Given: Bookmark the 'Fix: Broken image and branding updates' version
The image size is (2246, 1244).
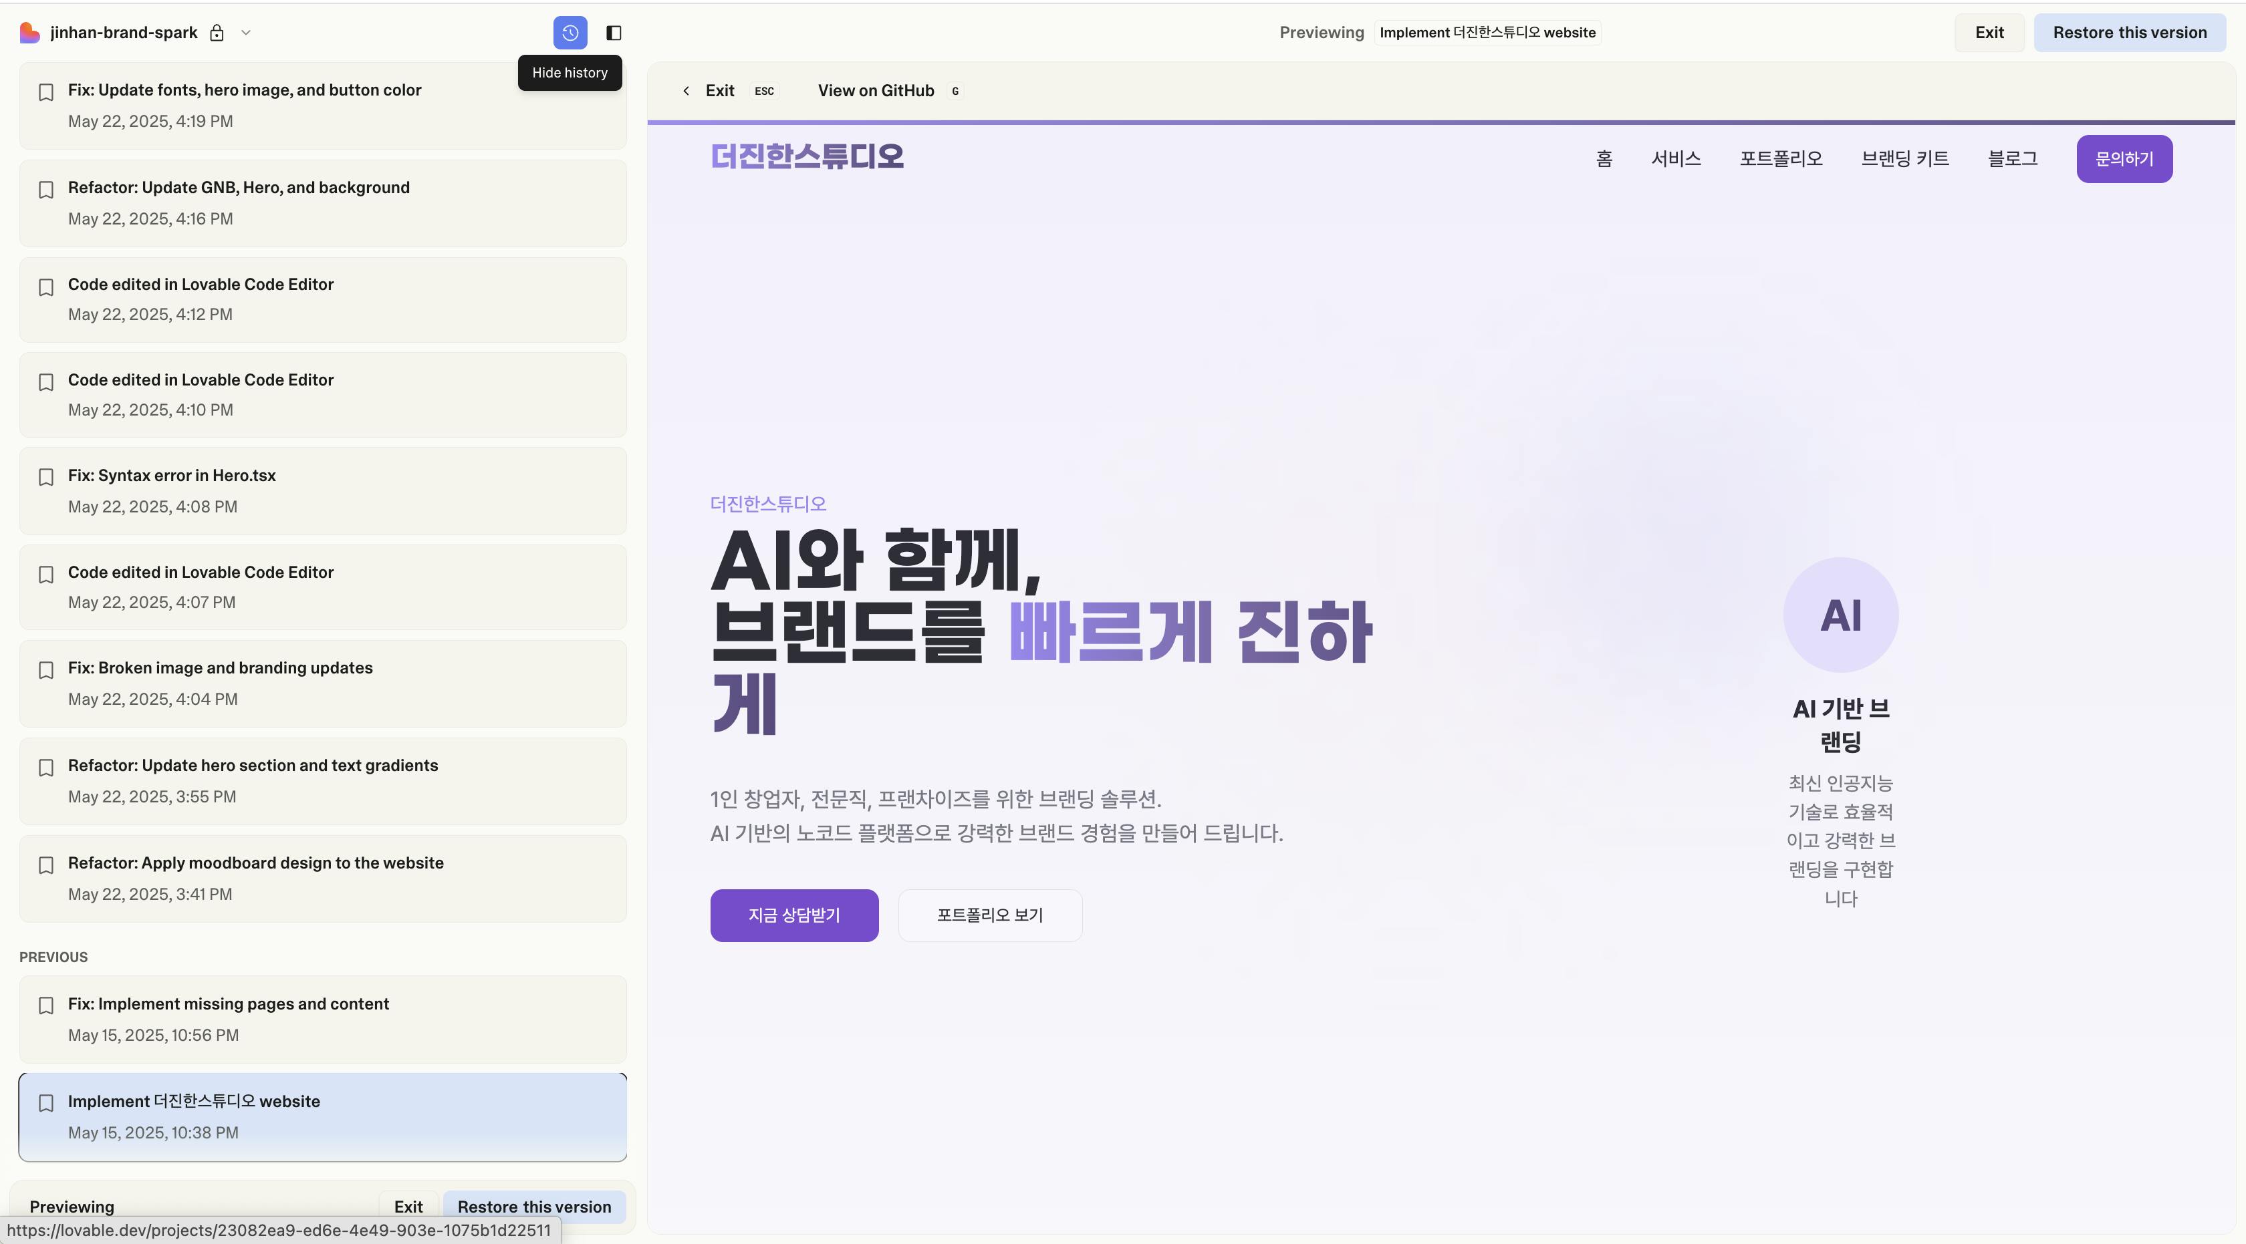Looking at the screenshot, I should (46, 670).
